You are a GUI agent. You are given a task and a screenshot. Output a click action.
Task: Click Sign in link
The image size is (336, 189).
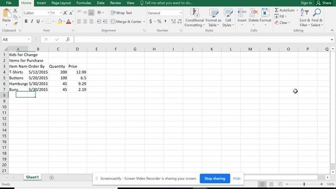306,3
